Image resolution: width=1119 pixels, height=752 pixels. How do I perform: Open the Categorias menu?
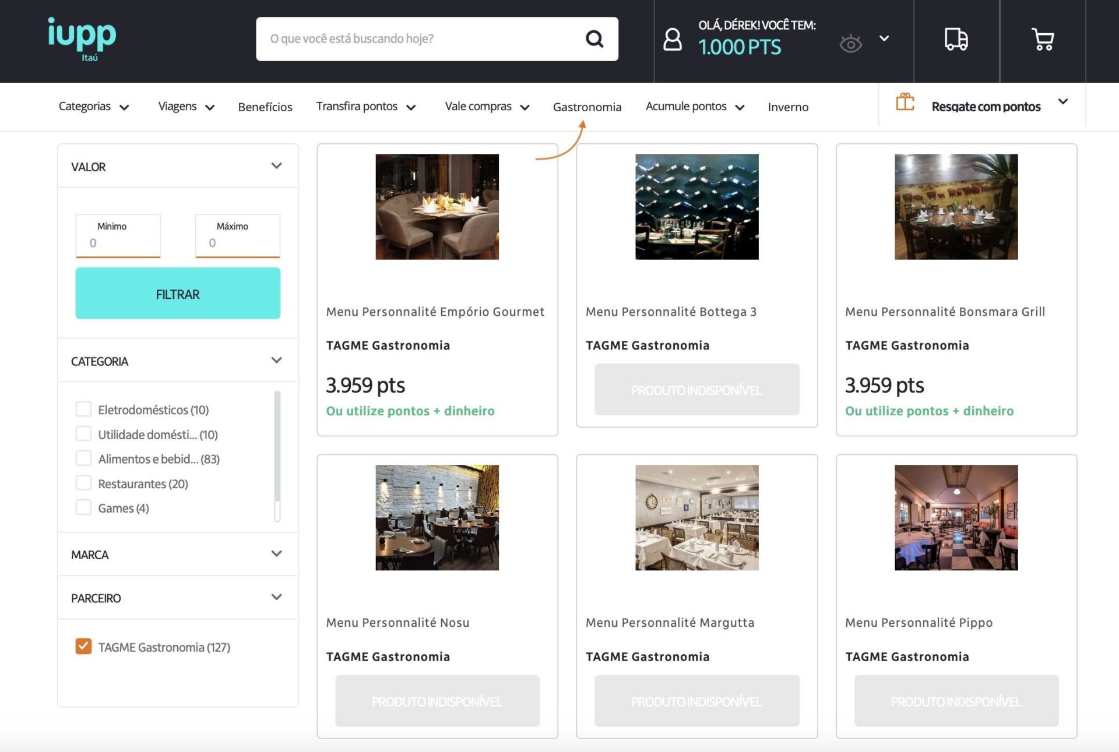pos(93,107)
